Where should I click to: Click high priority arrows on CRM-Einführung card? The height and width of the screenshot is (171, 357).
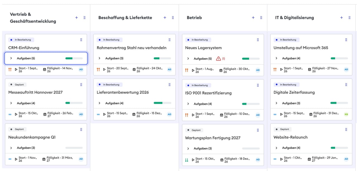click(10, 70)
